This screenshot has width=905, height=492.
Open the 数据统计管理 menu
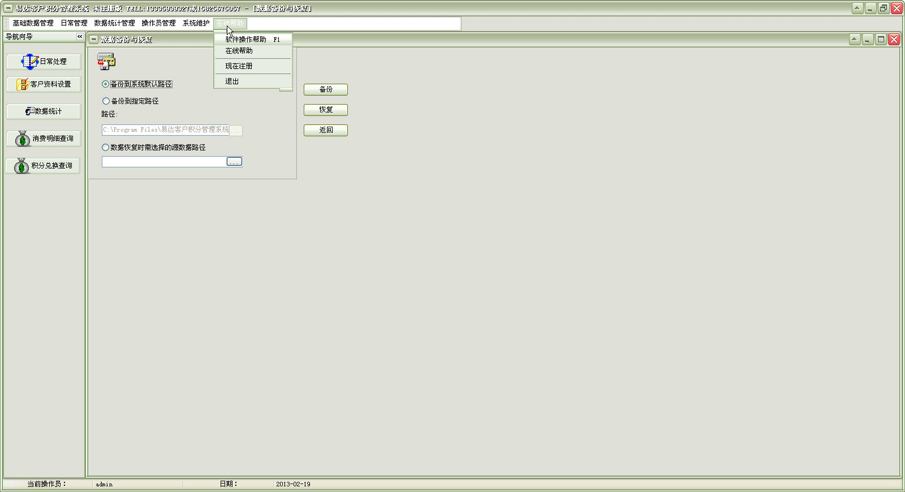coord(114,23)
